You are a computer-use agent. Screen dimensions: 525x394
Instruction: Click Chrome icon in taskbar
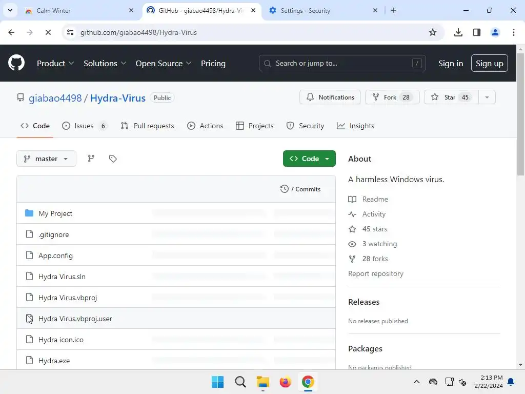[x=308, y=382]
